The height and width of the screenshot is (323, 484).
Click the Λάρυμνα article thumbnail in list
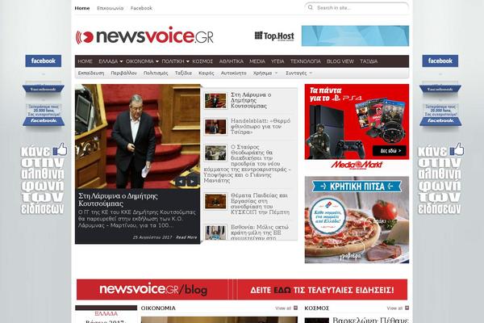[215, 100]
